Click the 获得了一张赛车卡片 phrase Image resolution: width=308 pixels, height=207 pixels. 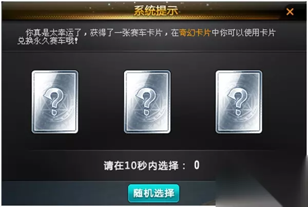pos(126,33)
